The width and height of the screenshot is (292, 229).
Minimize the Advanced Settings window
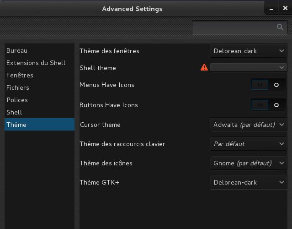[271, 8]
